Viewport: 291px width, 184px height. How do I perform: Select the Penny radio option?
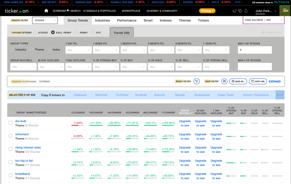(76, 32)
